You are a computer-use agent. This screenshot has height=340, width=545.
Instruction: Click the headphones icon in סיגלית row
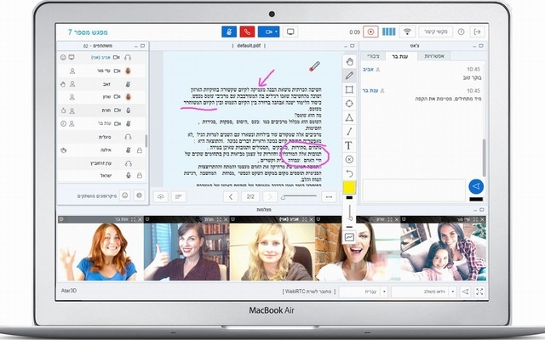pos(128,137)
